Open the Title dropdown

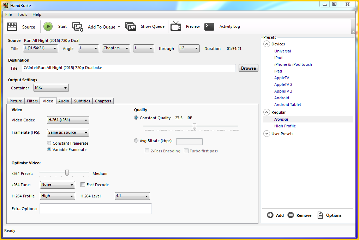click(41, 48)
